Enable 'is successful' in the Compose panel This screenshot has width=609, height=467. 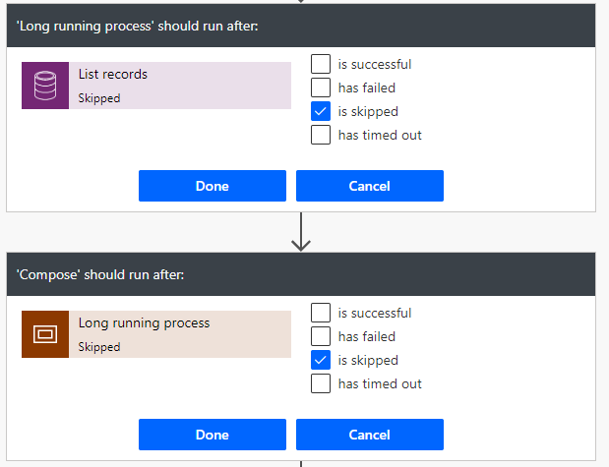click(x=321, y=313)
